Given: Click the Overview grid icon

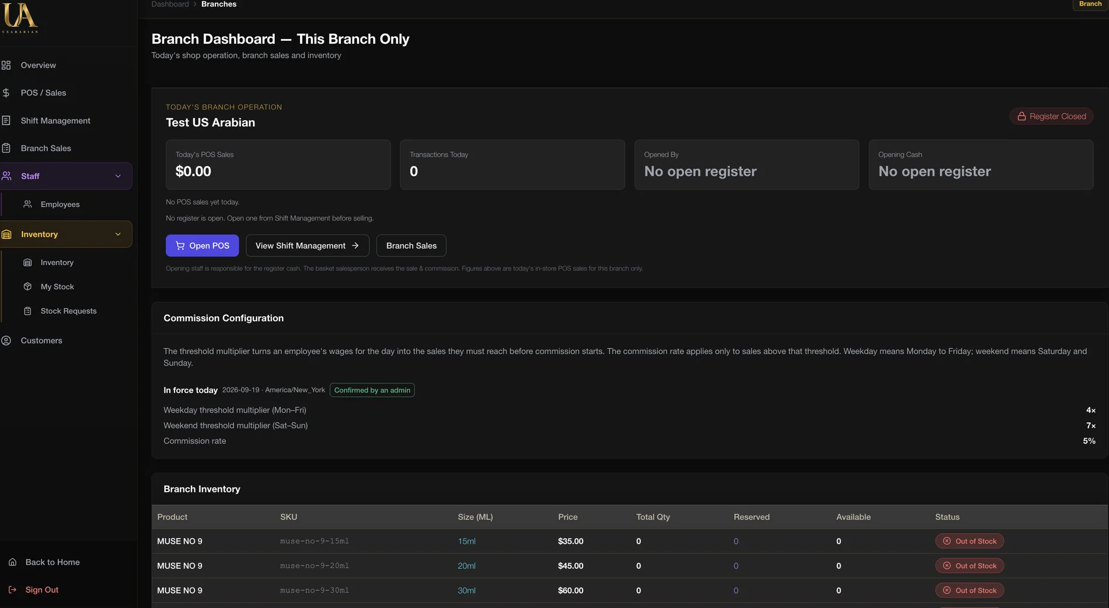Looking at the screenshot, I should coord(6,65).
